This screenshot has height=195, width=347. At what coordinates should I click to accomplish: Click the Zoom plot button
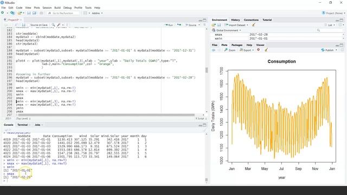pos(230,50)
